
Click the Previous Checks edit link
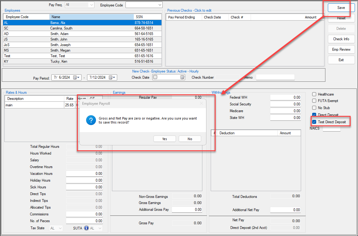(188, 10)
